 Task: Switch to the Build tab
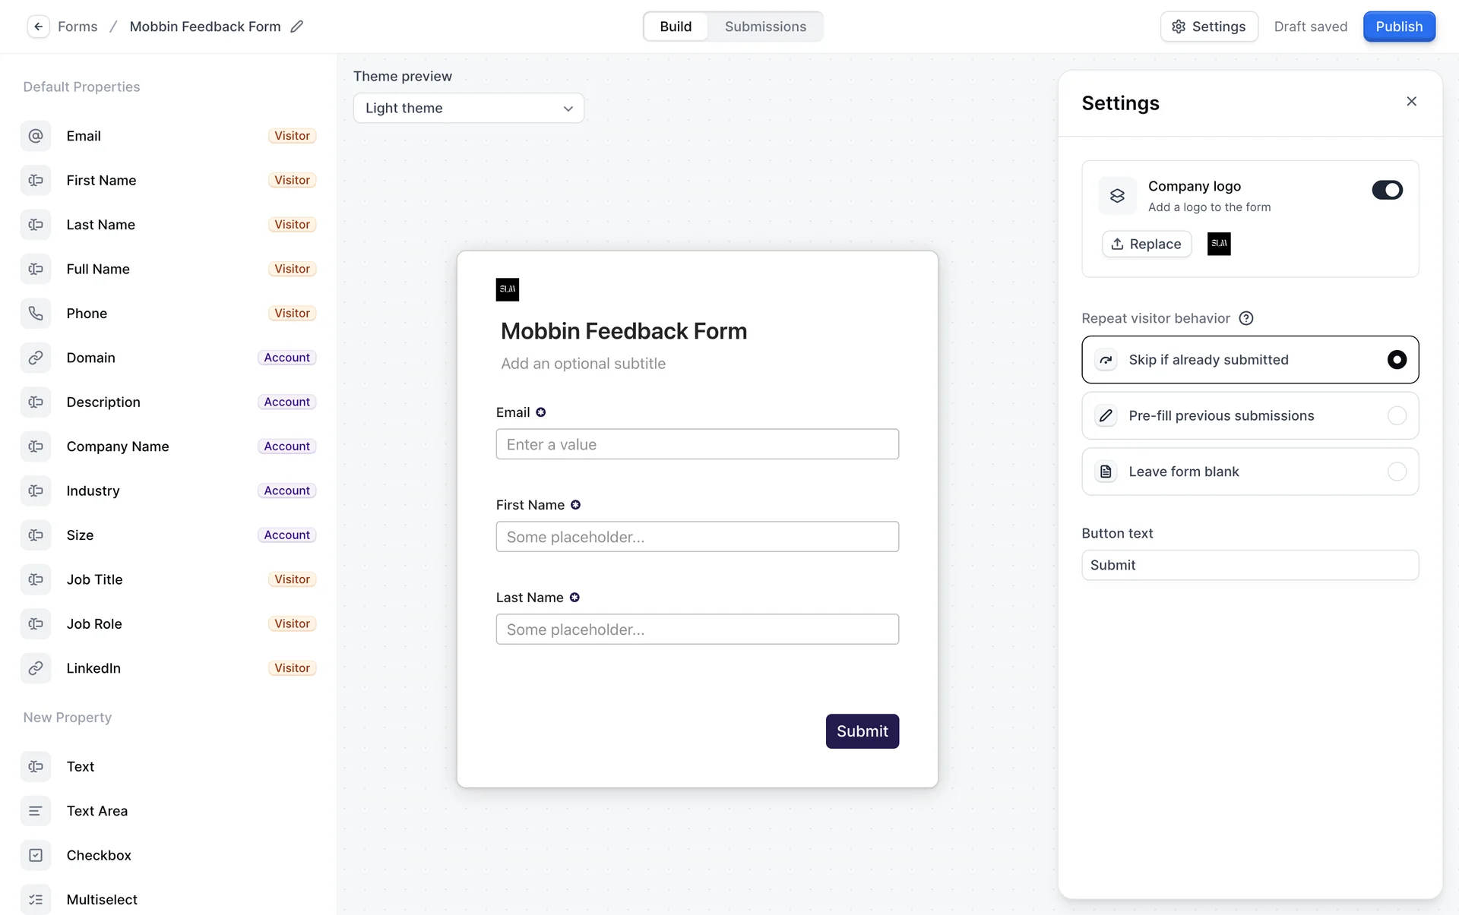[x=676, y=27]
